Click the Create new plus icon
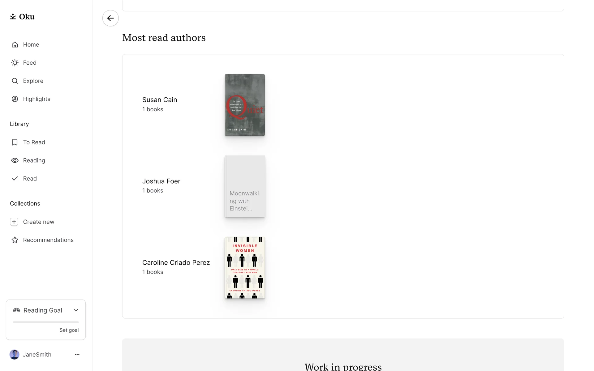 point(14,222)
